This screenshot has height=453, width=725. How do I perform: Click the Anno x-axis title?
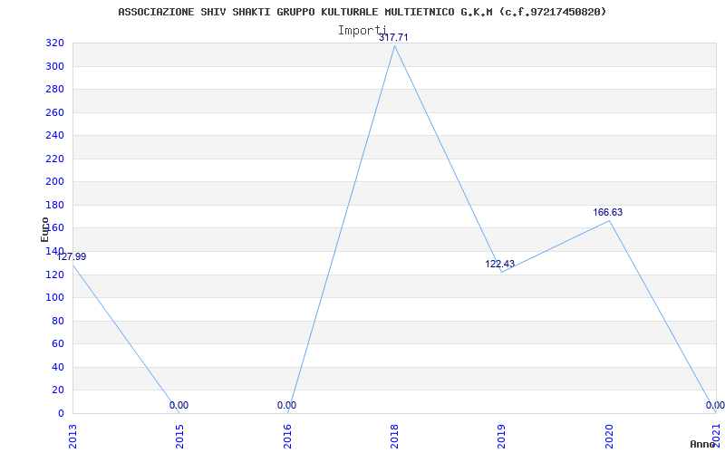pyautogui.click(x=703, y=444)
